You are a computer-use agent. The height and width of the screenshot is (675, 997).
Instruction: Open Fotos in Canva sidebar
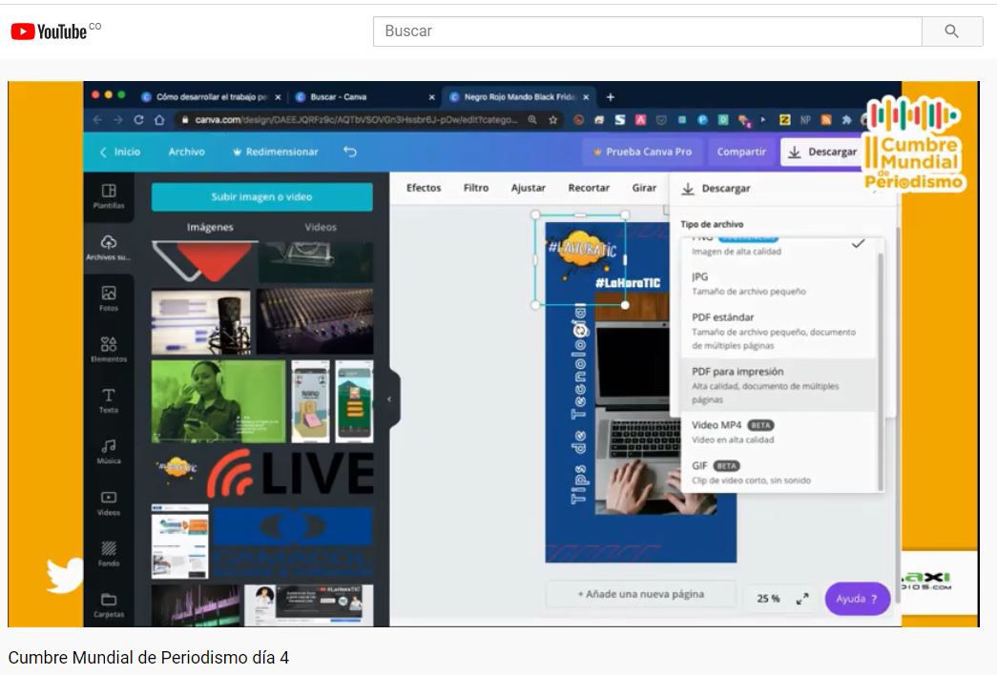point(109,298)
